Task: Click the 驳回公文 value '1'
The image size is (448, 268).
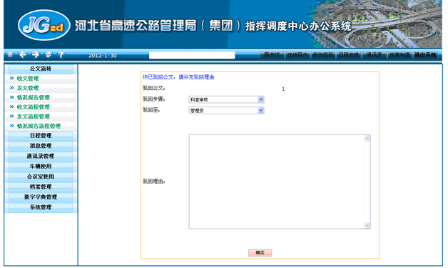Action: point(283,89)
